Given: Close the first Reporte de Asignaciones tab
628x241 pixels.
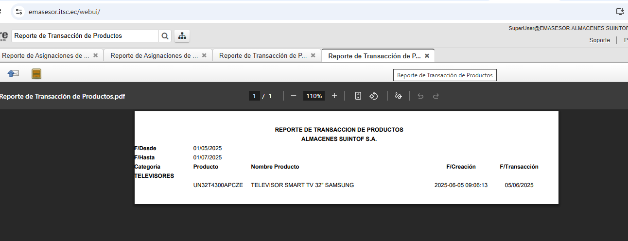Looking at the screenshot, I should click(x=96, y=56).
